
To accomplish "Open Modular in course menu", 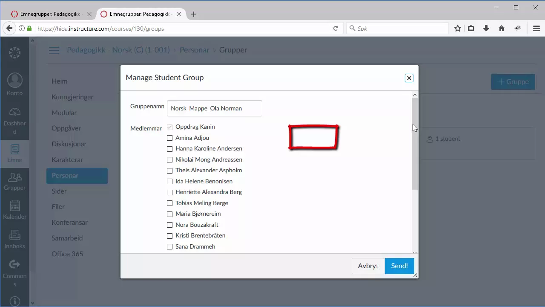I will (64, 113).
